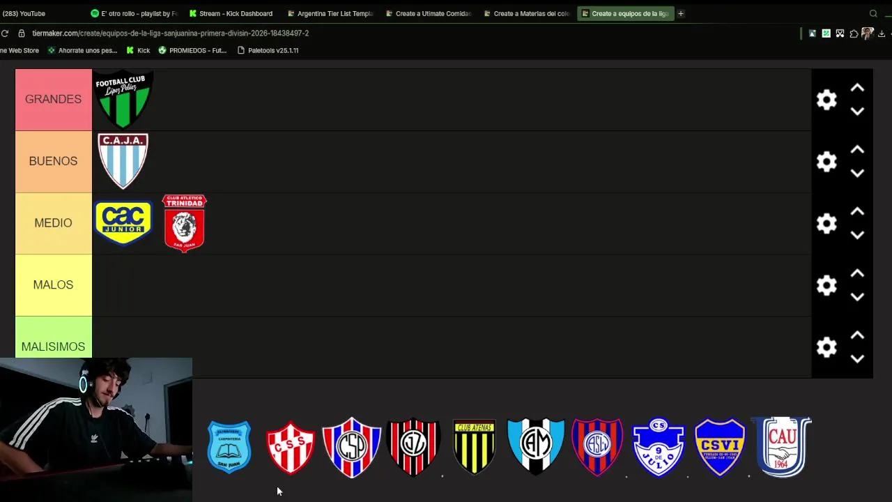Viewport: 892px width, 502px height.
Task: Select the Club Atenas yellow-black crest
Action: 475,447
